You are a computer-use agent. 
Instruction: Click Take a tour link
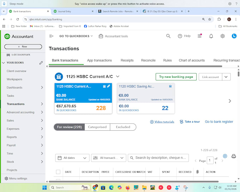pos(190,122)
